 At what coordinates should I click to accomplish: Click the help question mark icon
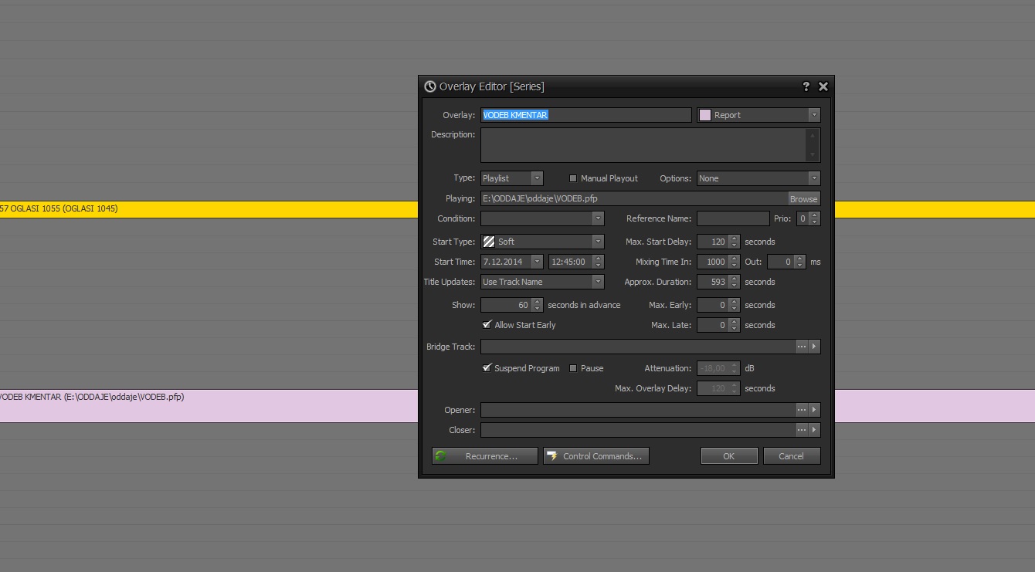pos(806,86)
